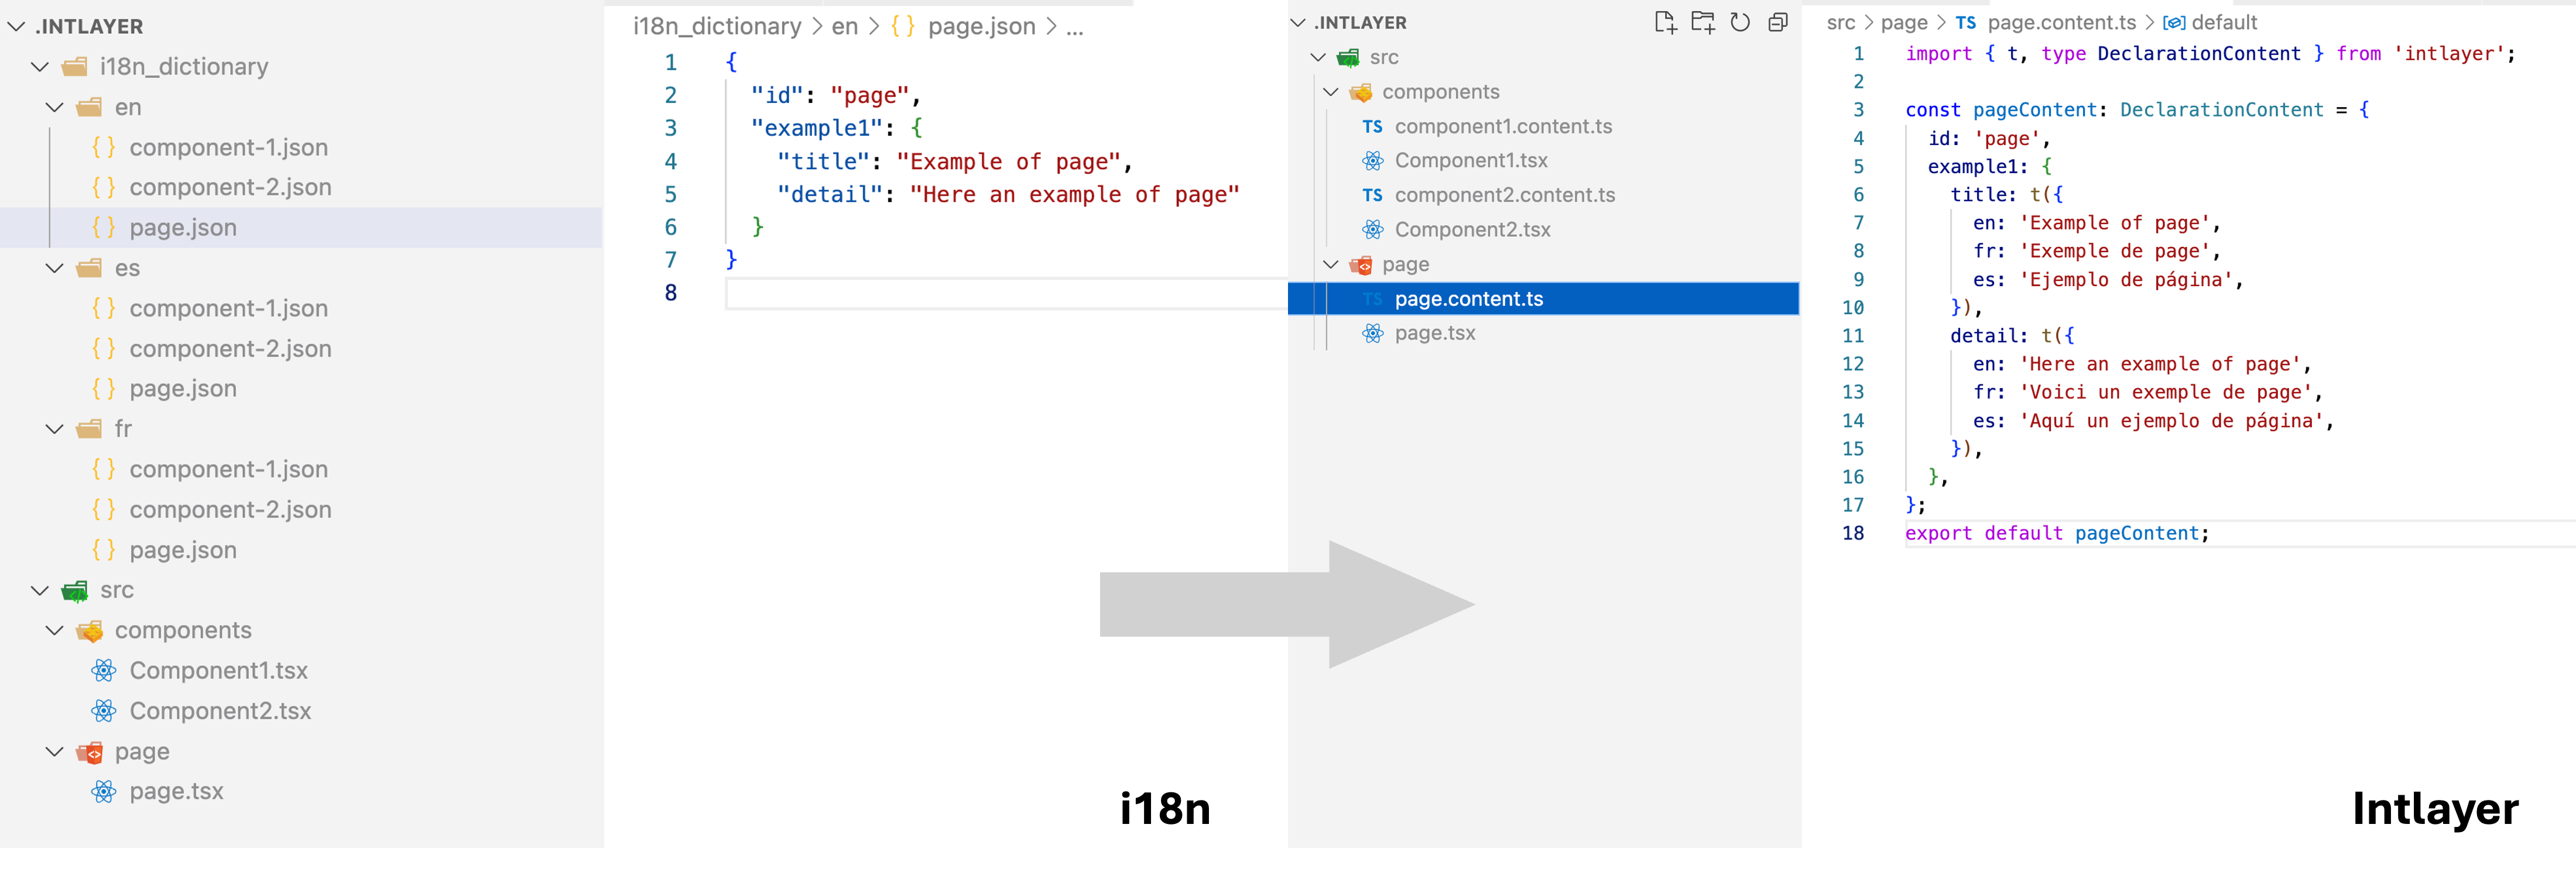The image size is (2576, 869).
Task: Click the New Folder icon in the right explorer header
Action: tap(1703, 22)
